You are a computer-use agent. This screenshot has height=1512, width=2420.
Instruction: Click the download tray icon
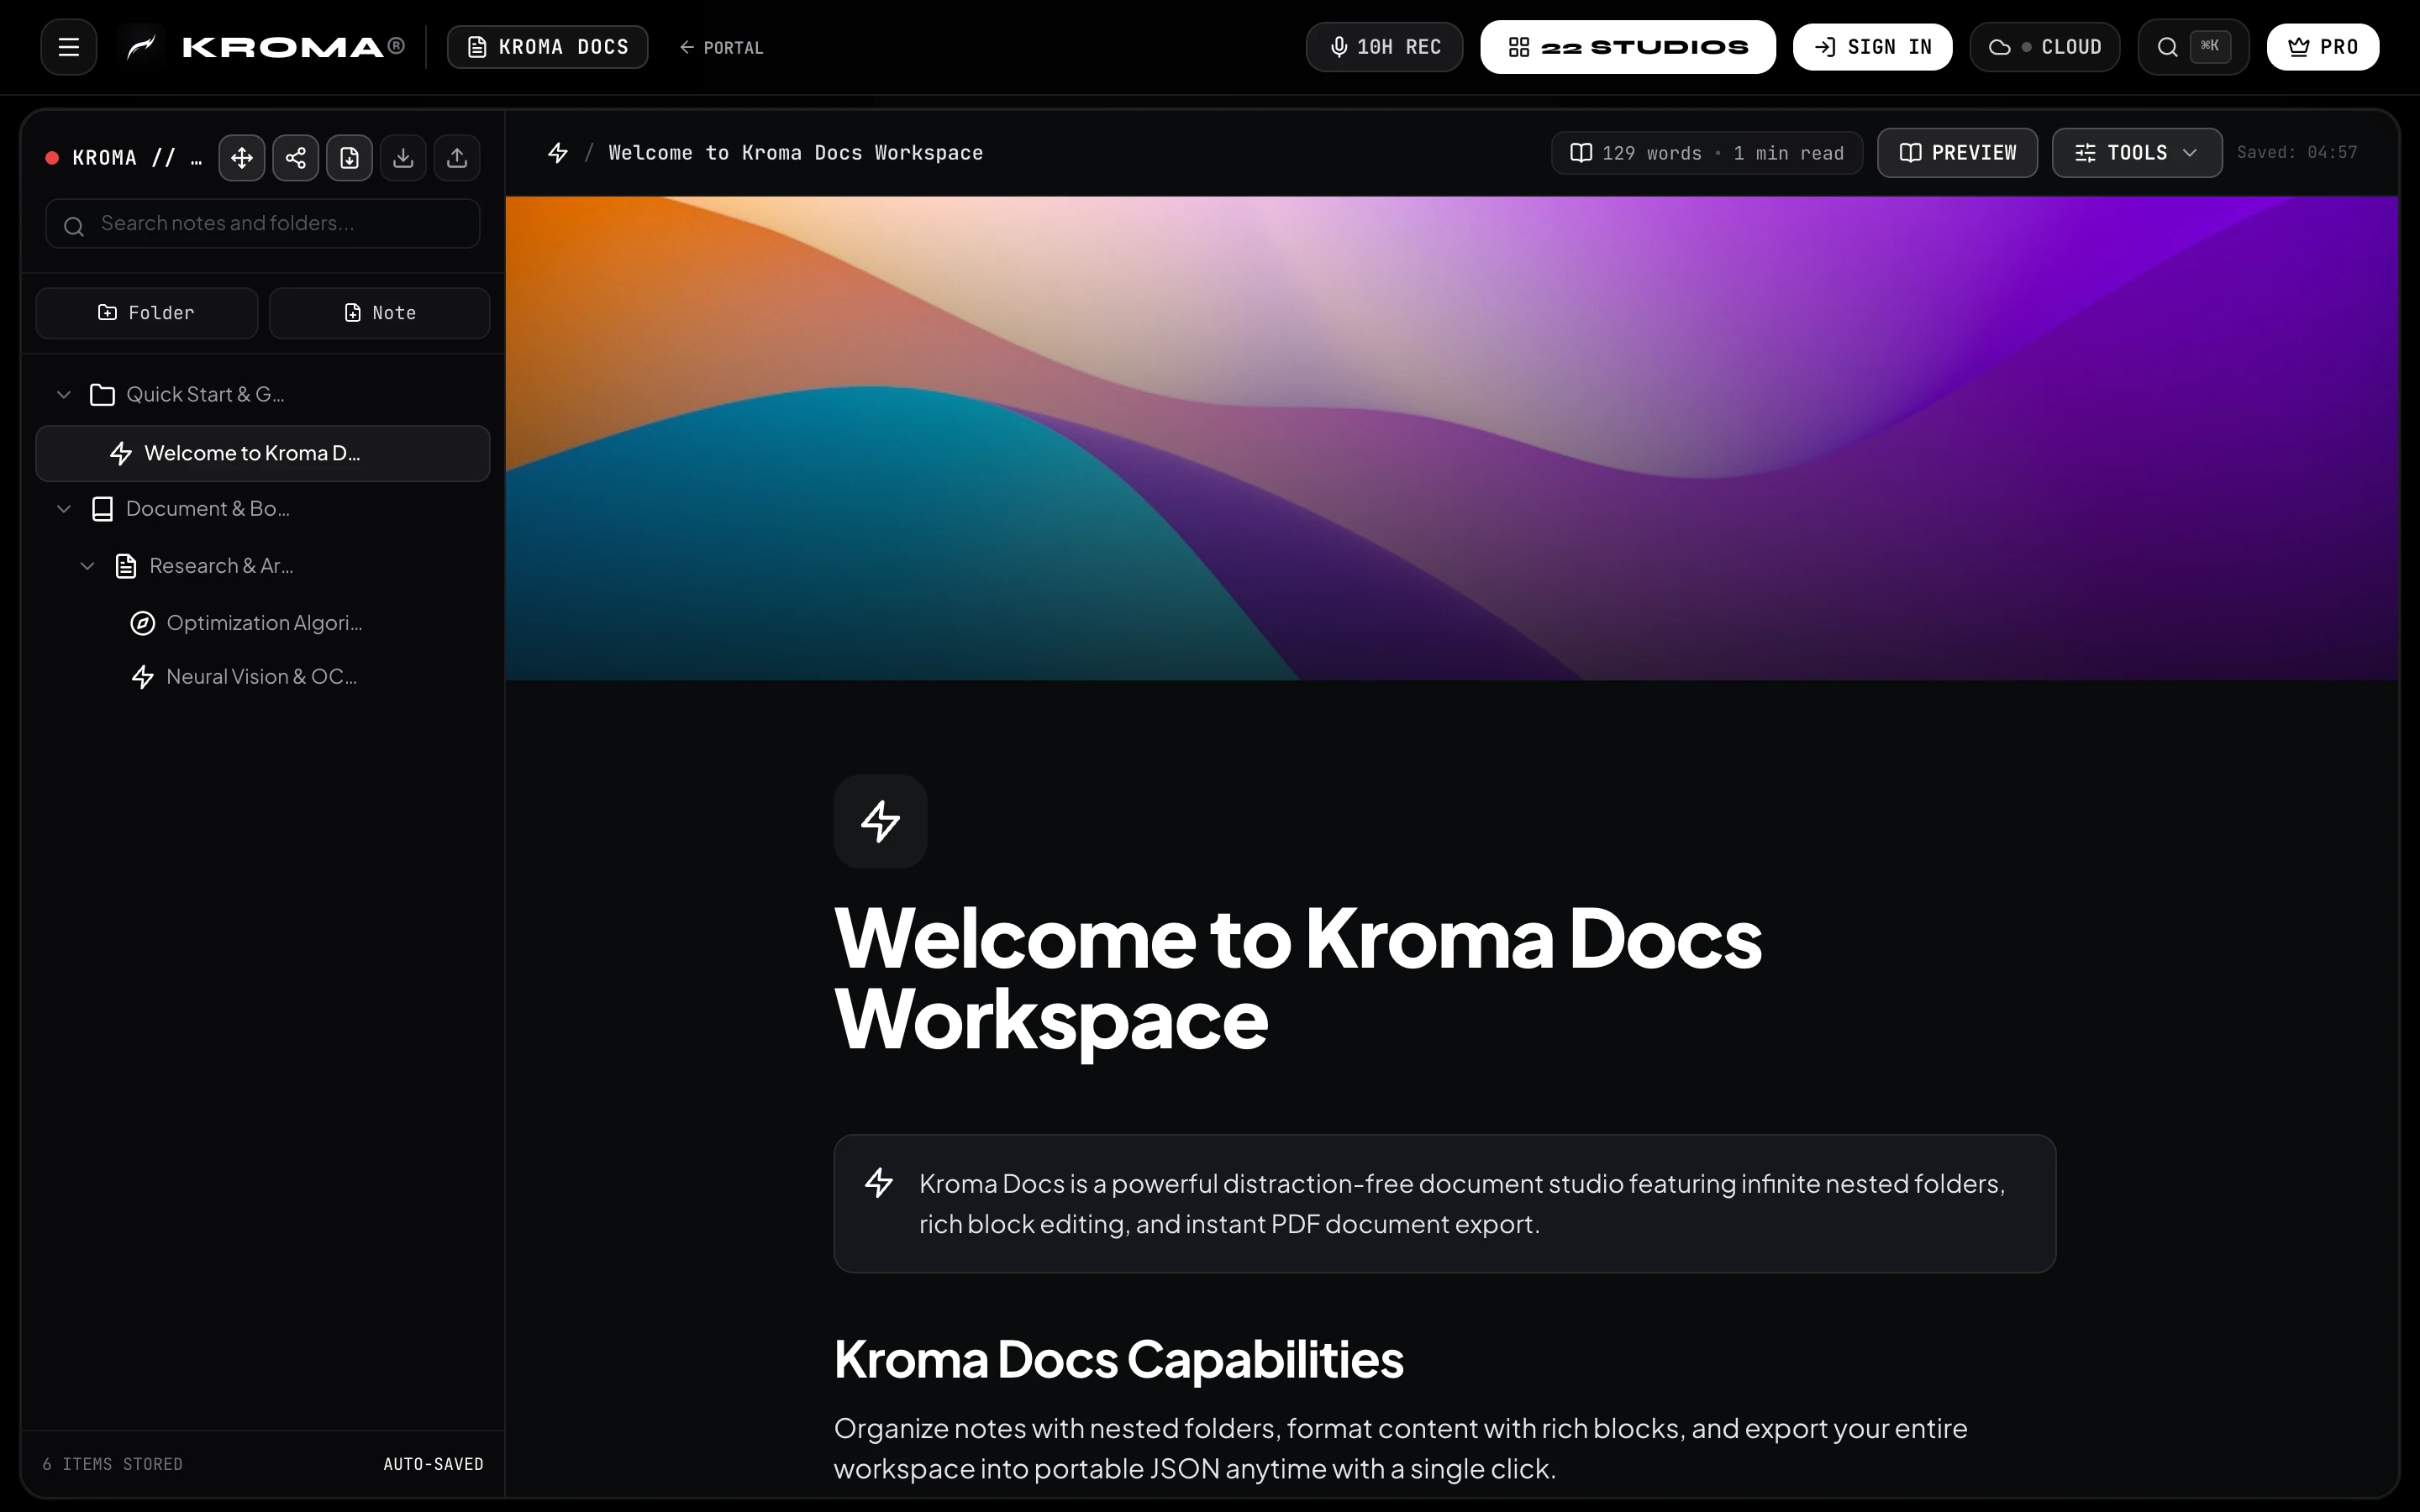point(403,157)
